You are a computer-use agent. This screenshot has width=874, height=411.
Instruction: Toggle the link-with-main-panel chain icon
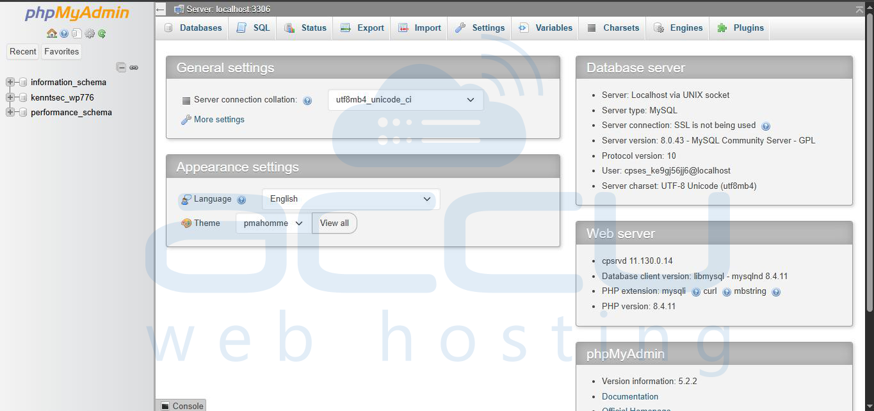(134, 67)
